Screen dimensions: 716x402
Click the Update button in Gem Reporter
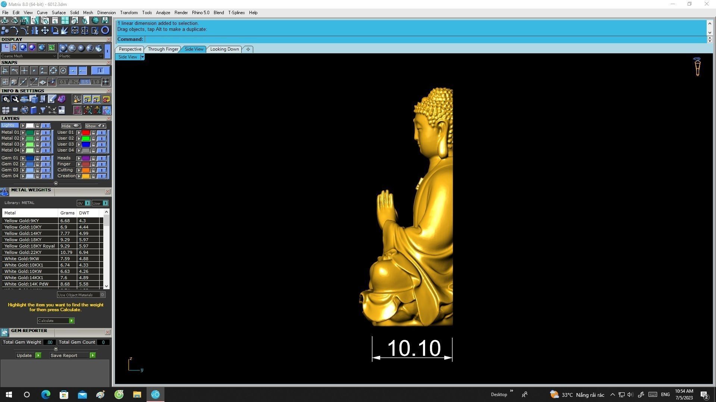[x=28, y=355]
